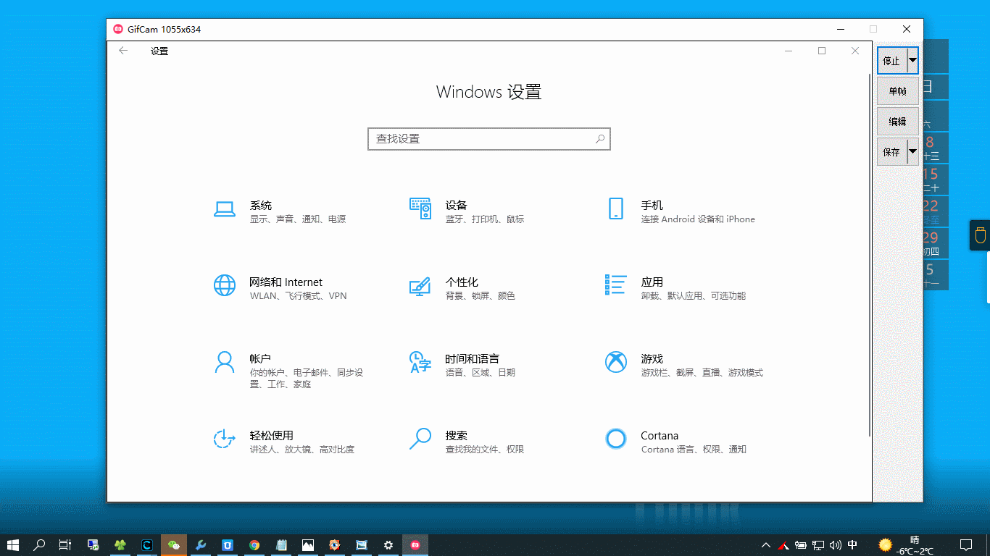This screenshot has height=556, width=990.
Task: Open the 系统 settings laptop icon
Action: 225,209
